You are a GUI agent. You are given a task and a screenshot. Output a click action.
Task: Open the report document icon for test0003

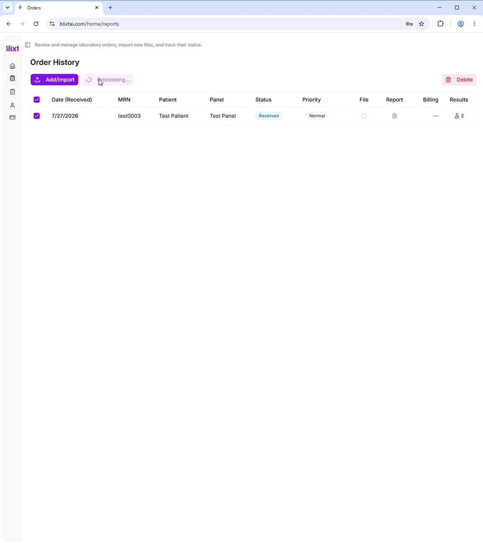[x=395, y=116]
